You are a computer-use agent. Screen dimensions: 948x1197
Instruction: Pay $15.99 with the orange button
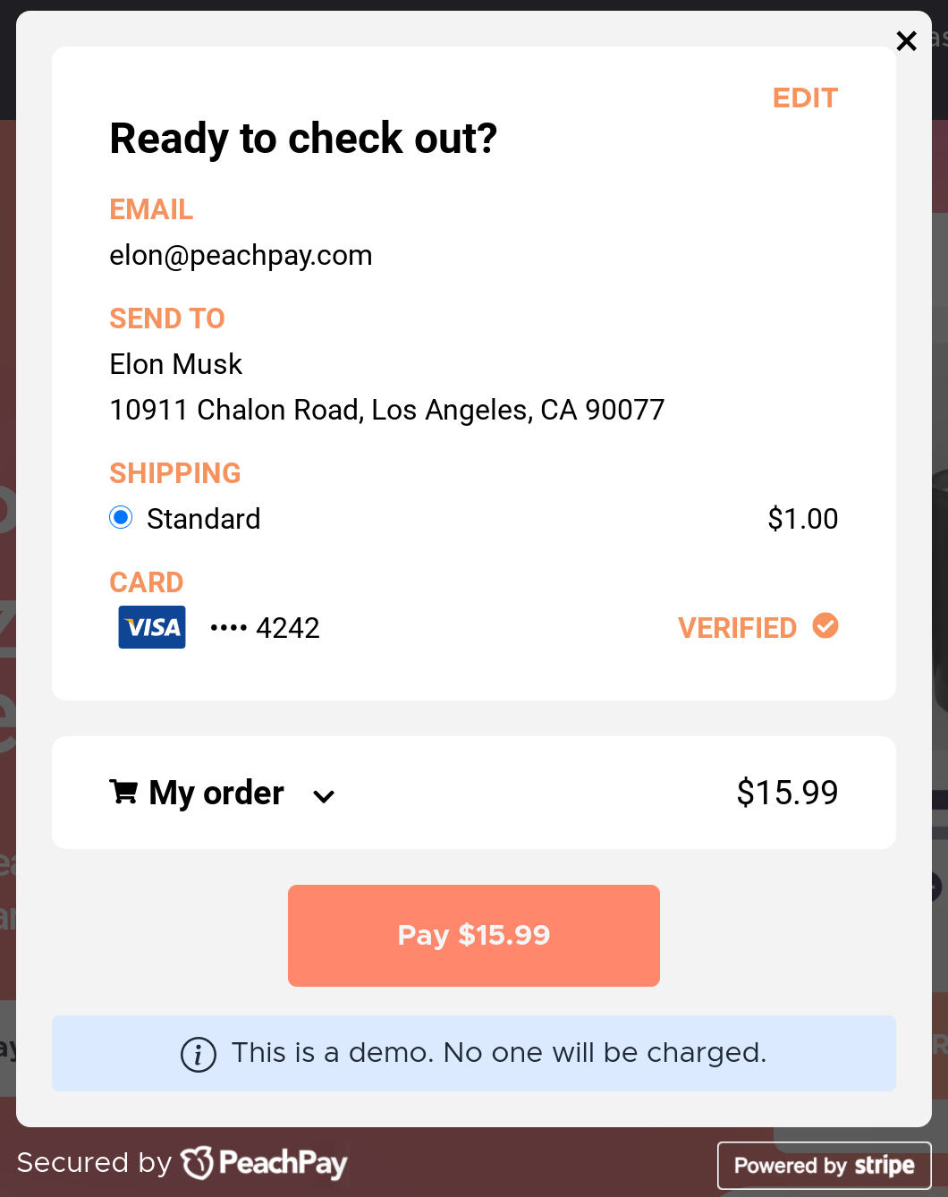pyautogui.click(x=474, y=936)
